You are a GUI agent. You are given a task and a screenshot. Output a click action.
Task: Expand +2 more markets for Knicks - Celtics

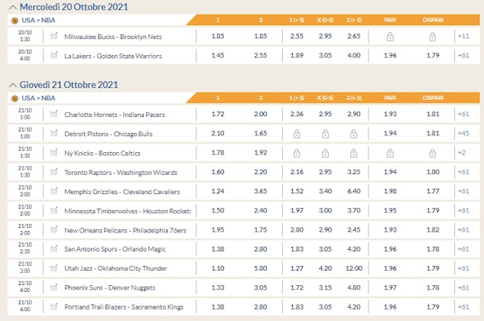click(462, 153)
